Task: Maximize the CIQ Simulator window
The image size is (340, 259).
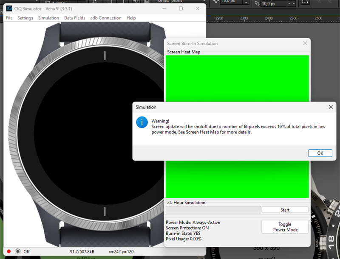Action: 181,8
